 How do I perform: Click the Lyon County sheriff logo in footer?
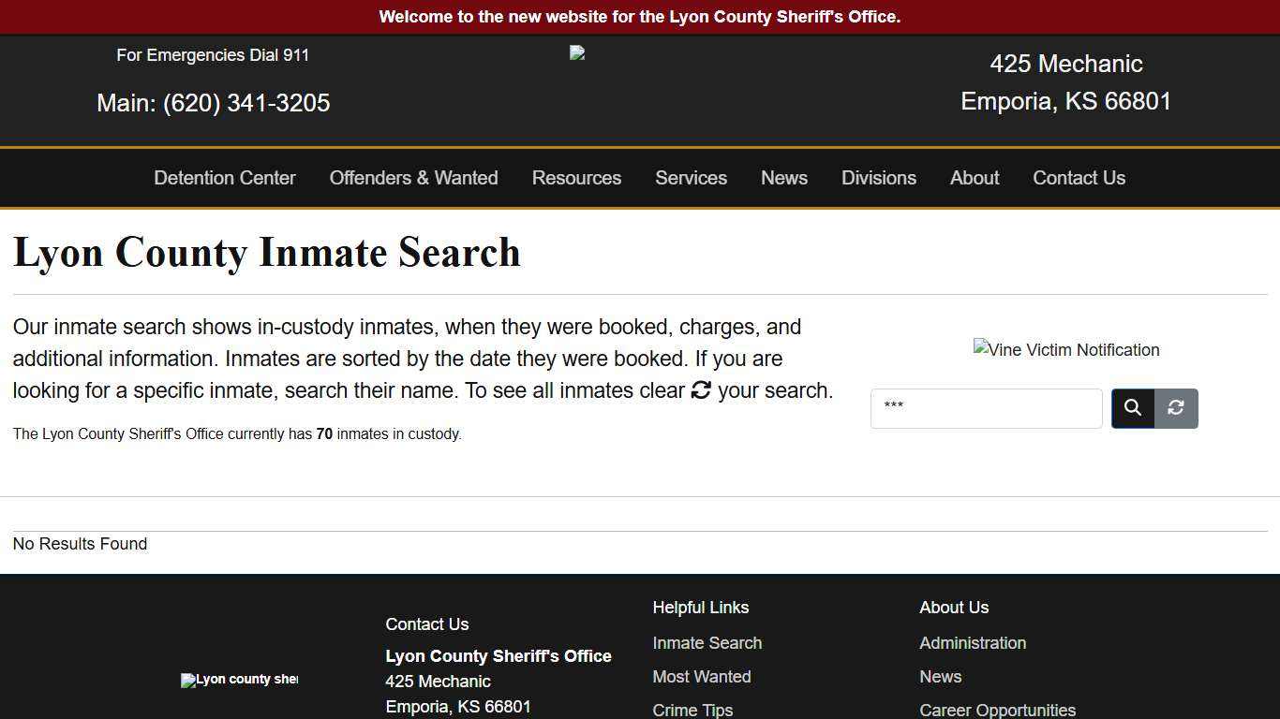click(239, 681)
